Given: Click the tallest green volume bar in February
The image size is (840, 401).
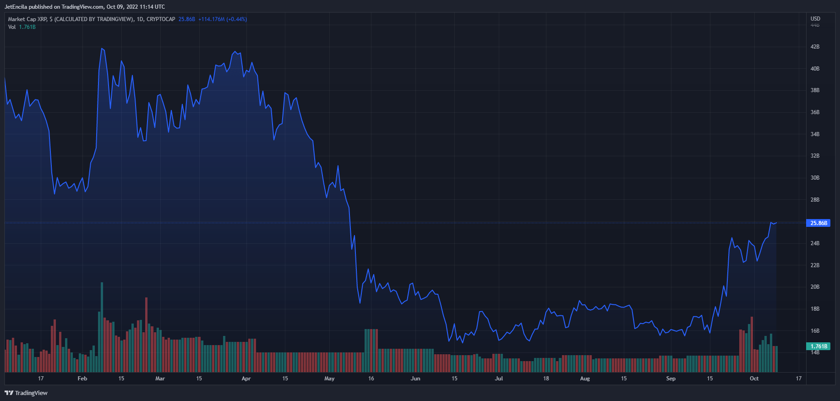Looking at the screenshot, I should point(102,327).
